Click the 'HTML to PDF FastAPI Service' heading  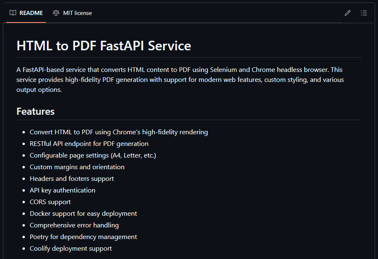pyautogui.click(x=104, y=46)
